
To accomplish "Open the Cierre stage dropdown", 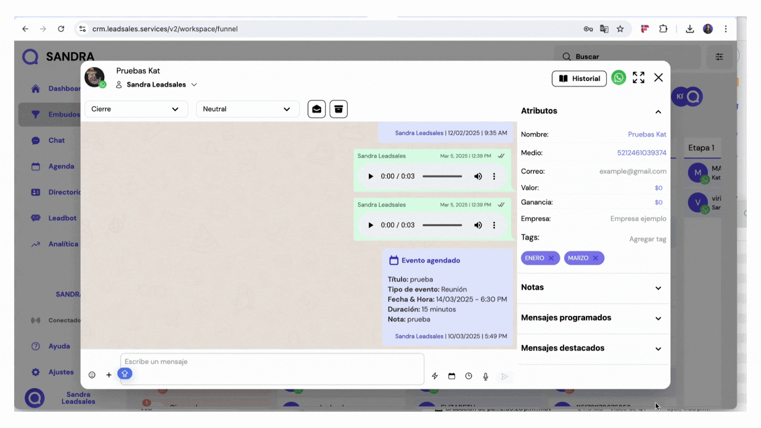I will coord(136,109).
